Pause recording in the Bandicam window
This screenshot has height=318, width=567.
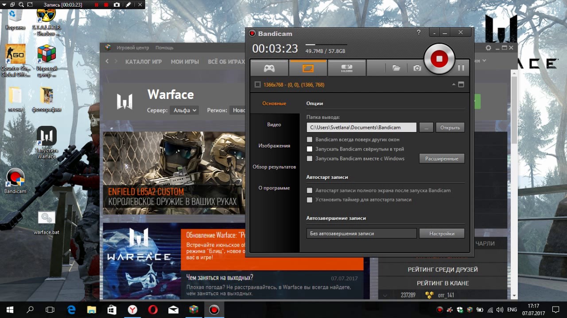point(461,68)
